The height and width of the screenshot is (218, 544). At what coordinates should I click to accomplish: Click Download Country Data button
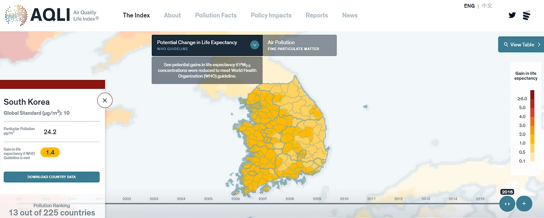tap(51, 177)
